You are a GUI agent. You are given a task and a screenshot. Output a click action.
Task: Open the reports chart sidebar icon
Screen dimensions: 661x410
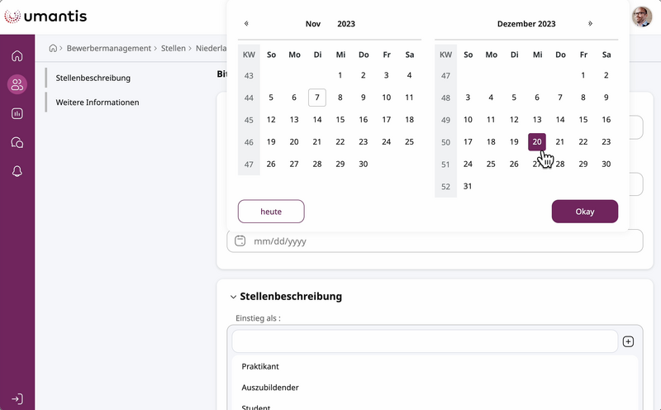(17, 113)
